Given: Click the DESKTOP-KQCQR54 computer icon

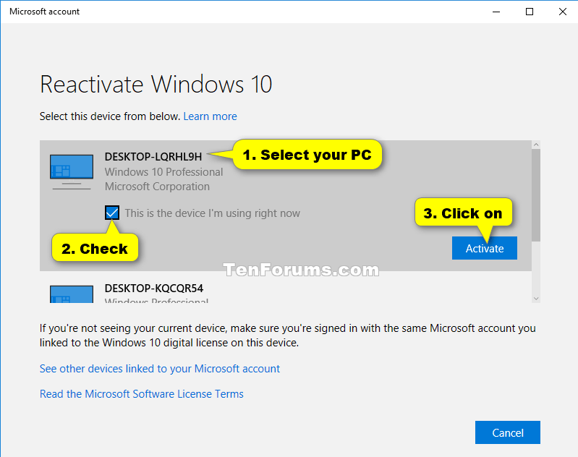Looking at the screenshot, I should point(72,294).
